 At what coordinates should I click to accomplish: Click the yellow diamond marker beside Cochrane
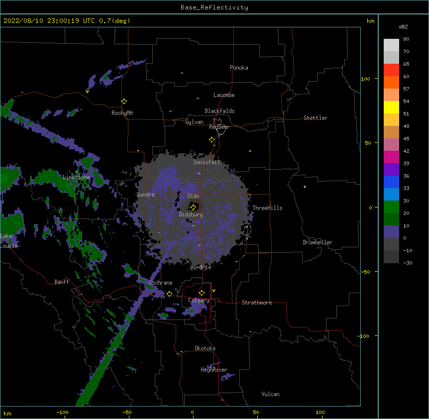[169, 294]
